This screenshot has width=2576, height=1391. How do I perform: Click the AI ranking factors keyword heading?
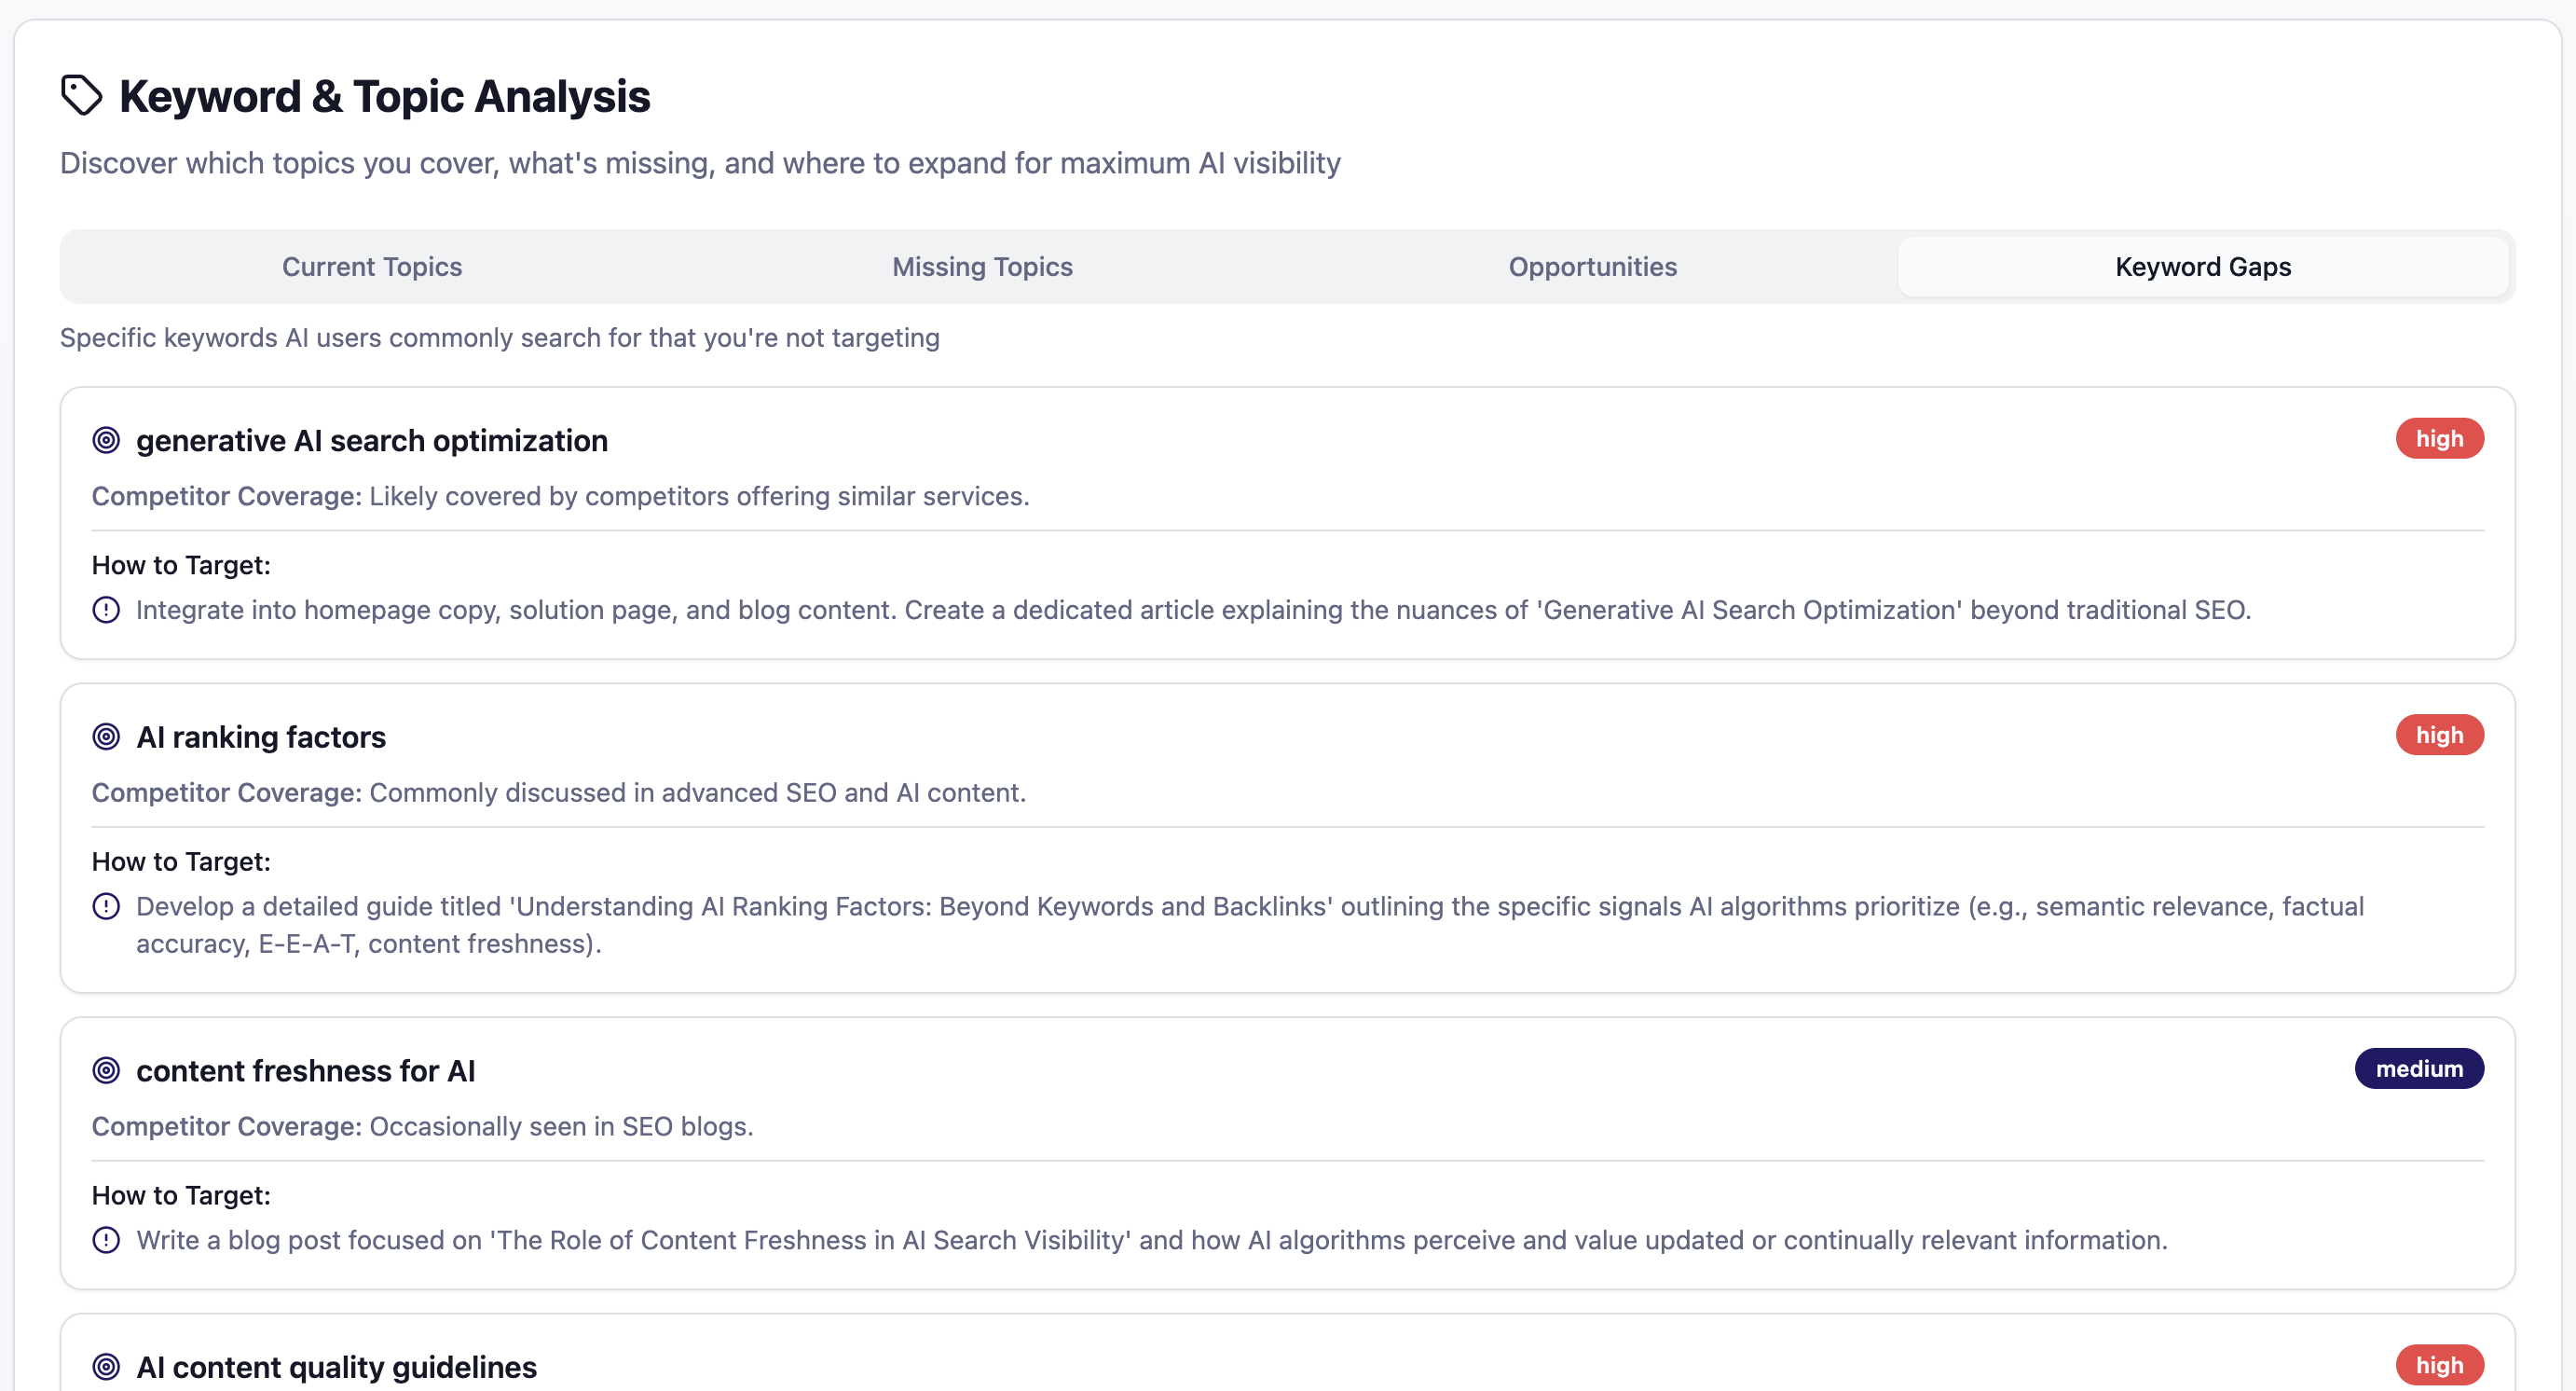pyautogui.click(x=261, y=737)
